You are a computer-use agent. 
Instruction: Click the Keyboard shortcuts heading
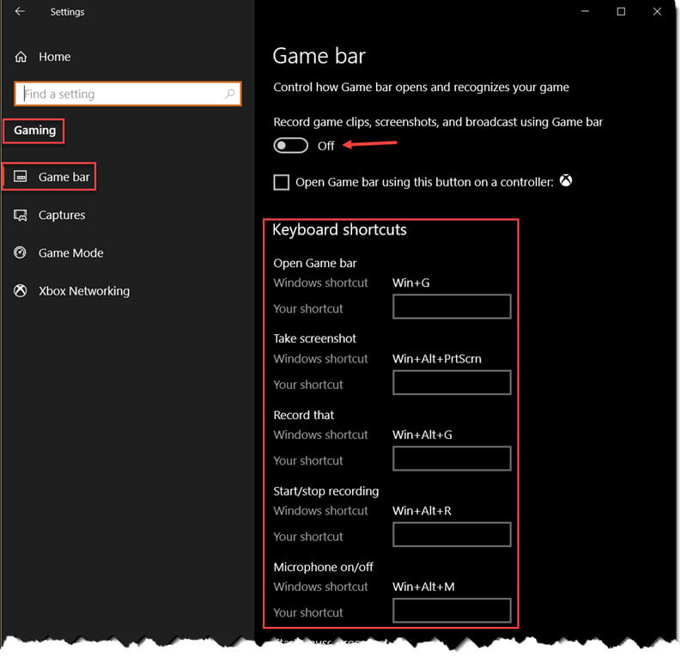[x=339, y=230]
